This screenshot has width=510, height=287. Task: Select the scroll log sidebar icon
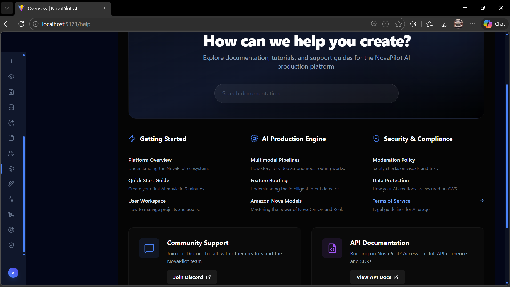[x=11, y=214]
